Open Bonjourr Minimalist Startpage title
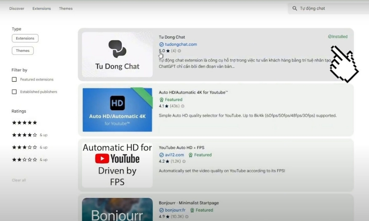 [189, 203]
